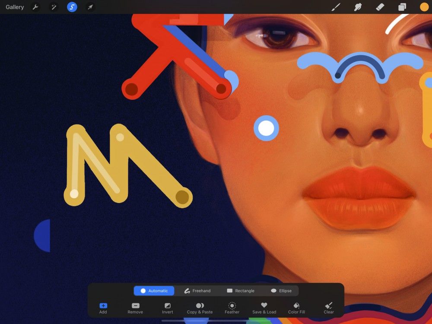Viewport: 432px width, 324px height.
Task: Switch selection mode to Ellipse
Action: [282, 290]
